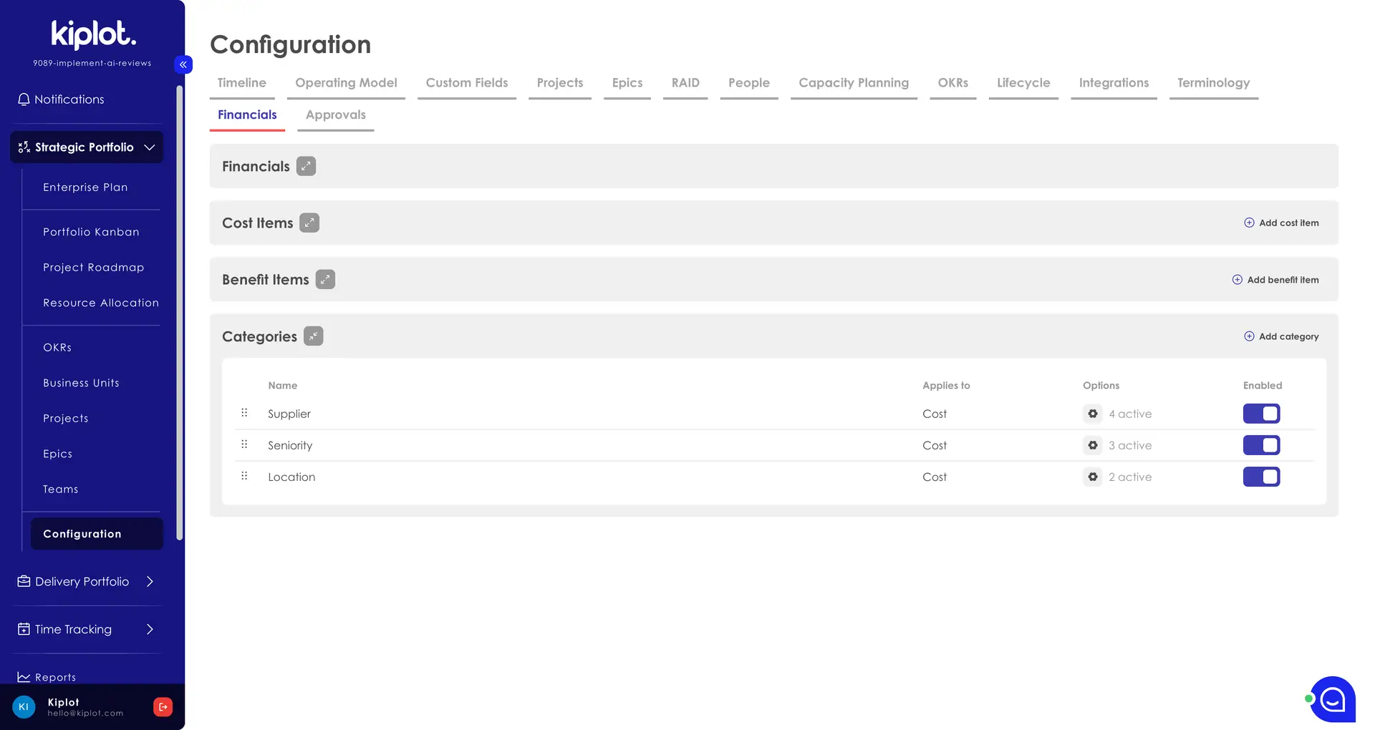Screen dimensions: 1375x730
Task: Open the support chat bubble widget
Action: [x=1332, y=699]
